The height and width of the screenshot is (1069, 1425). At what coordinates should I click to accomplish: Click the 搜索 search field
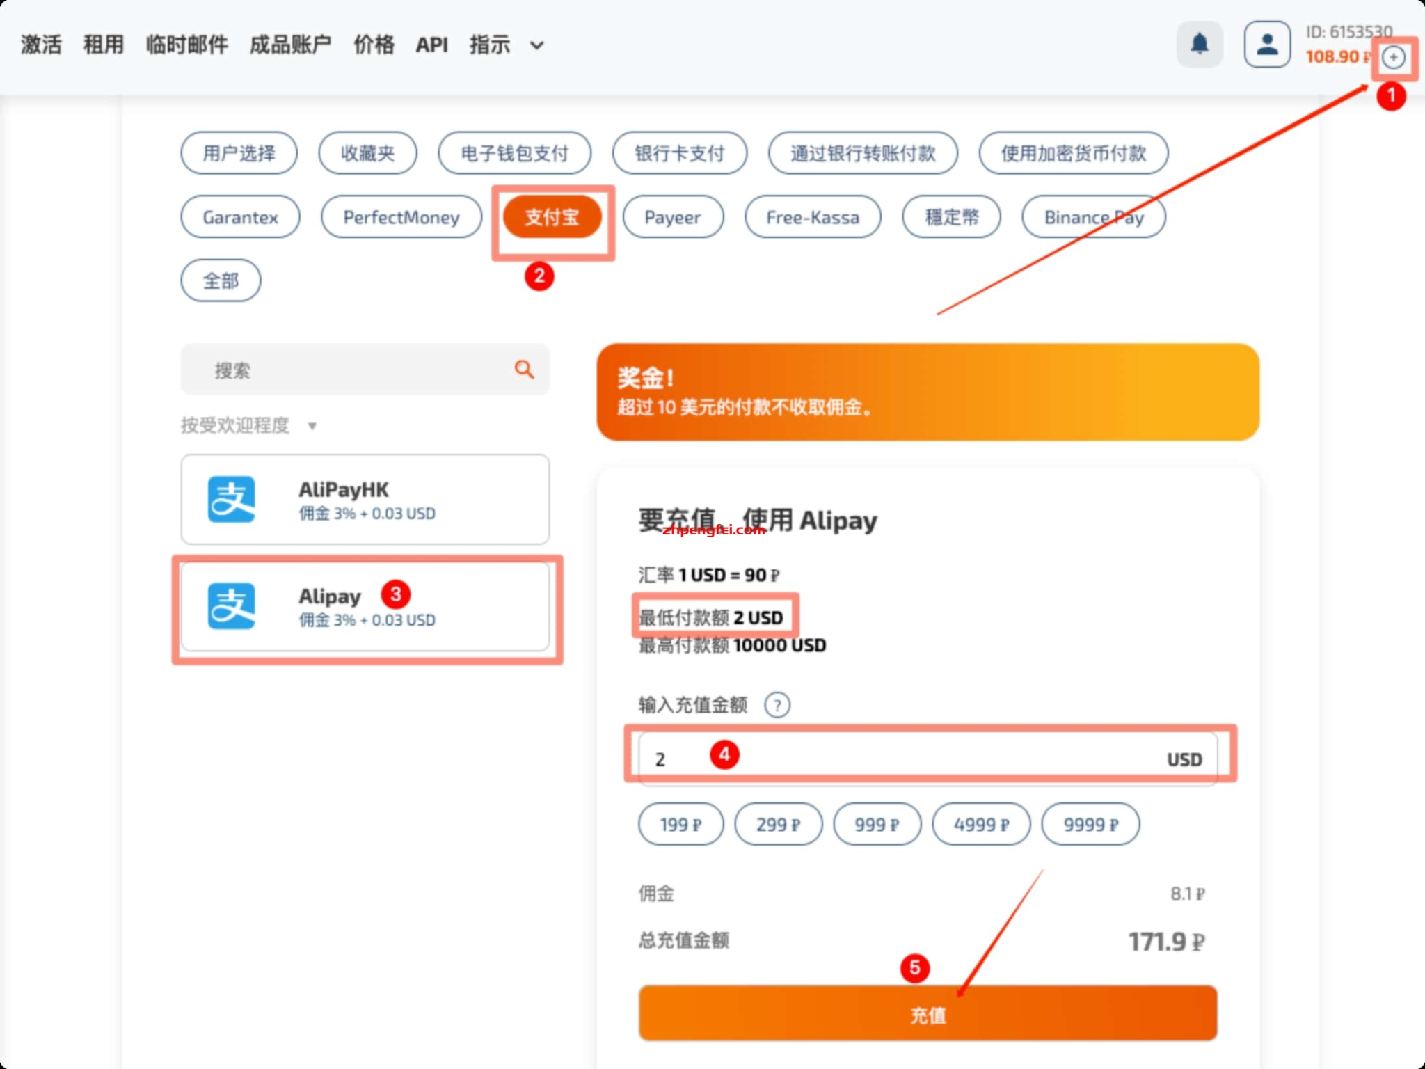click(x=365, y=370)
